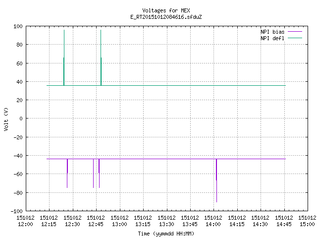This screenshot has width=317, height=238.
Task: Click the x-axis label 151012 14:45
Action: coord(284,221)
